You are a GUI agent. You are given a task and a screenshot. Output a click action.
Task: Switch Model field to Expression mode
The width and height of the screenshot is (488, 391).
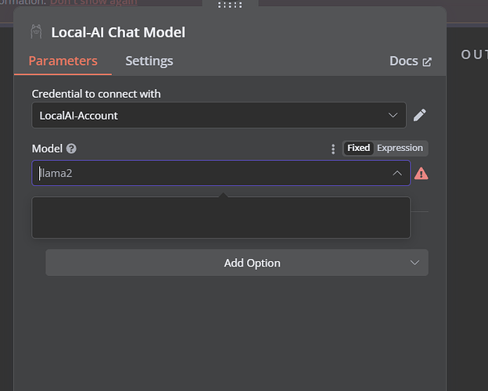point(400,148)
